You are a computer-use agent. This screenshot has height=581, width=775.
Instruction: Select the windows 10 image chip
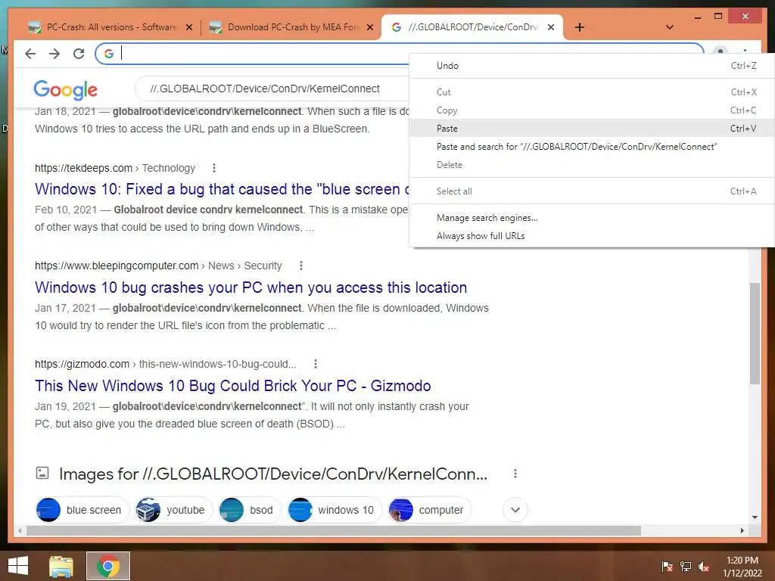(335, 510)
